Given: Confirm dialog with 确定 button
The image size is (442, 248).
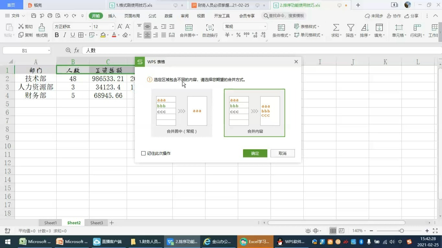Looking at the screenshot, I should point(255,153).
